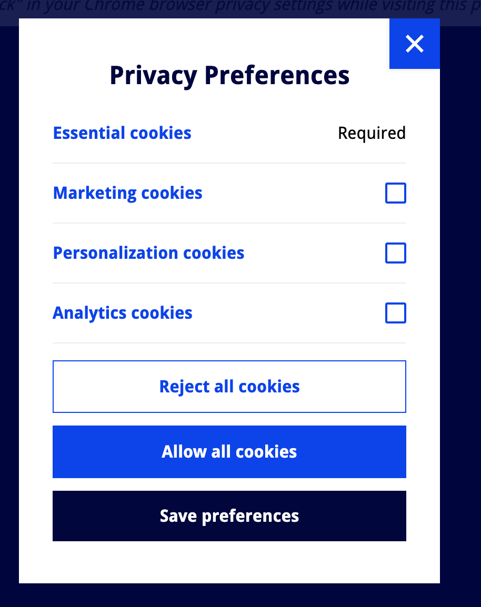The image size is (481, 607).
Task: Save preferences for cookie settings
Action: pos(229,516)
